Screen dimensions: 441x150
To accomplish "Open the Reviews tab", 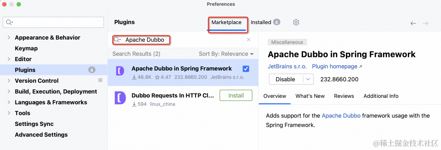I will coord(344,96).
